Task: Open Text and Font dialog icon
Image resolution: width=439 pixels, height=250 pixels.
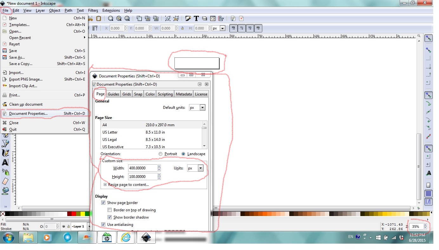Action: (x=196, y=18)
